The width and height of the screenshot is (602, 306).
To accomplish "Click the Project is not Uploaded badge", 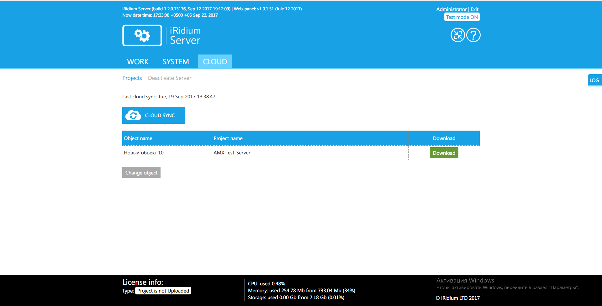I will (x=163, y=290).
